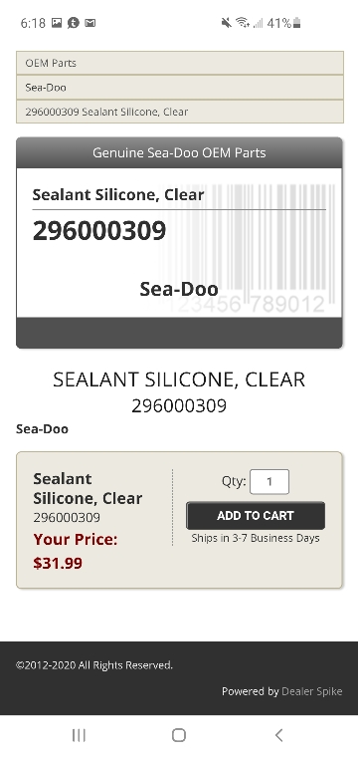Tap the muted sound status icon
The height and width of the screenshot is (757, 358).
pyautogui.click(x=226, y=22)
